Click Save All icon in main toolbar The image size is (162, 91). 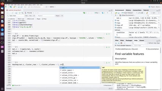click(x=21, y=7)
